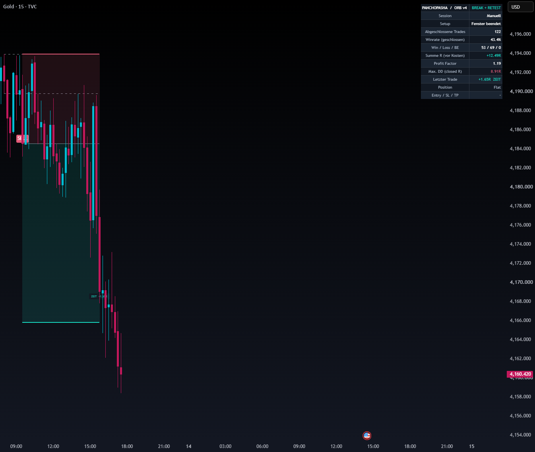Click the pink SELL signal label
The height and width of the screenshot is (452, 535).
[22, 138]
